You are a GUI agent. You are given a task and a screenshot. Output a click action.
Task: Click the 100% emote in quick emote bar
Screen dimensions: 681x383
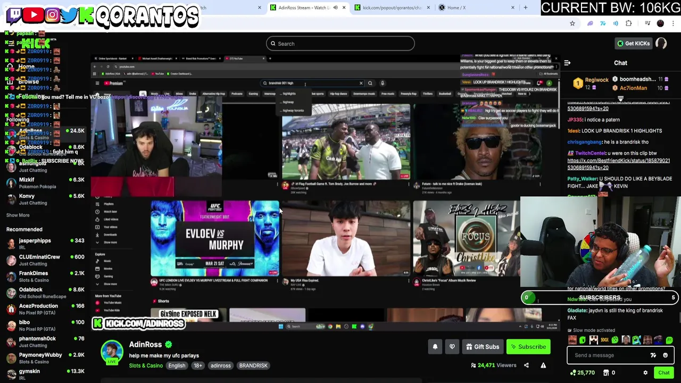pos(604,340)
